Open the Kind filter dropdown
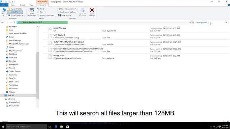Screen dimensions: 230x129 [x=41, y=9]
